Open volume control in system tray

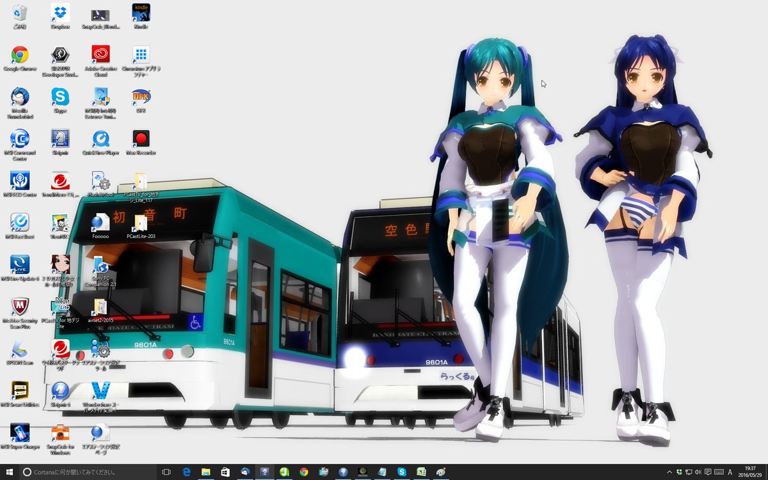tap(698, 472)
